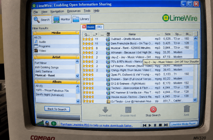
Task: Click results list scroll up arrow
Action: (195, 38)
